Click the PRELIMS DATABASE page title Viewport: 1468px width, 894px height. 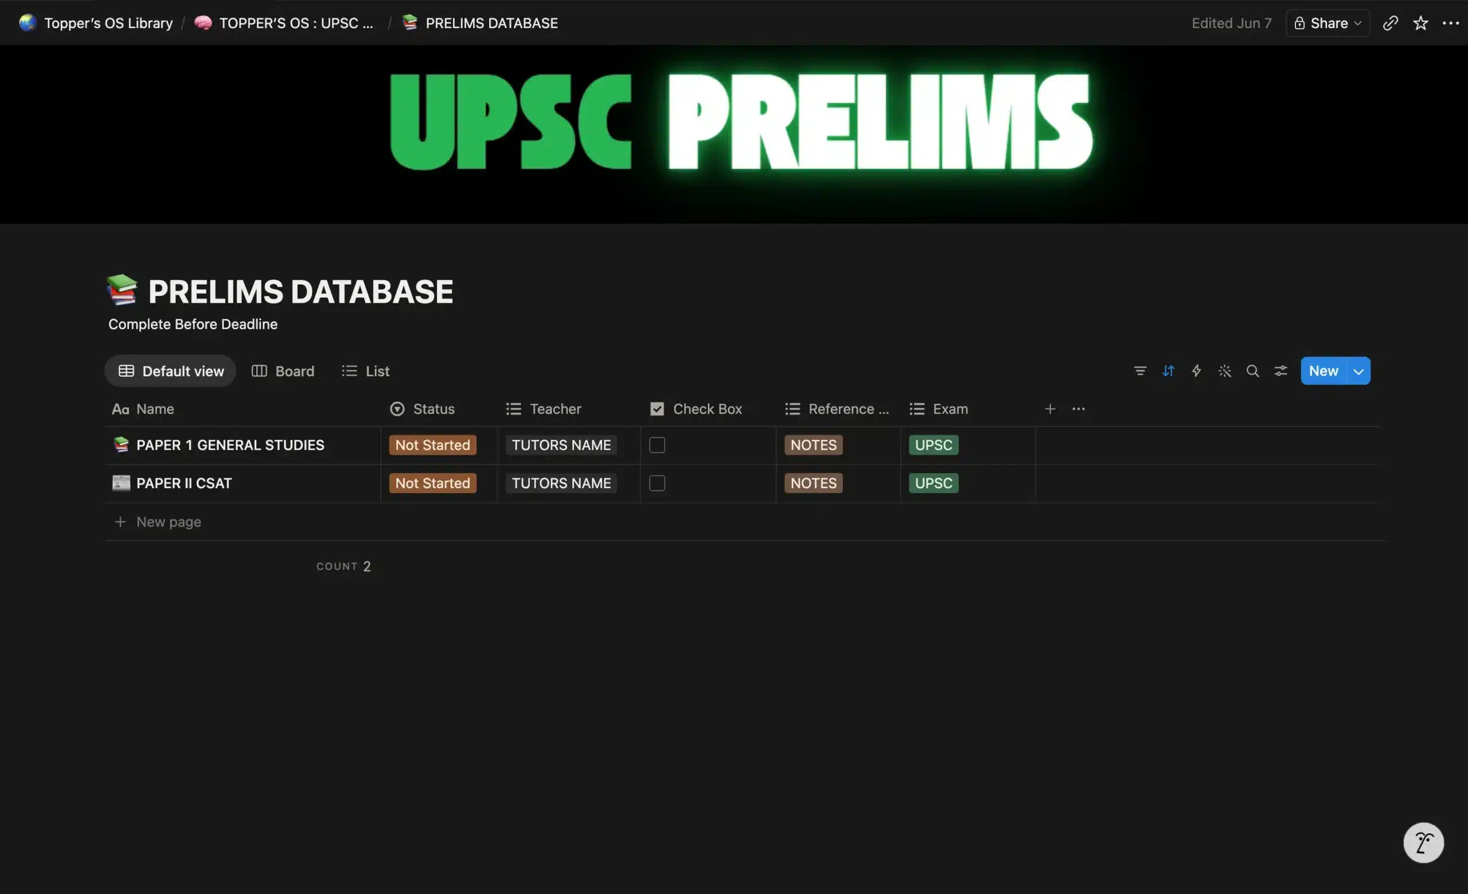point(300,291)
